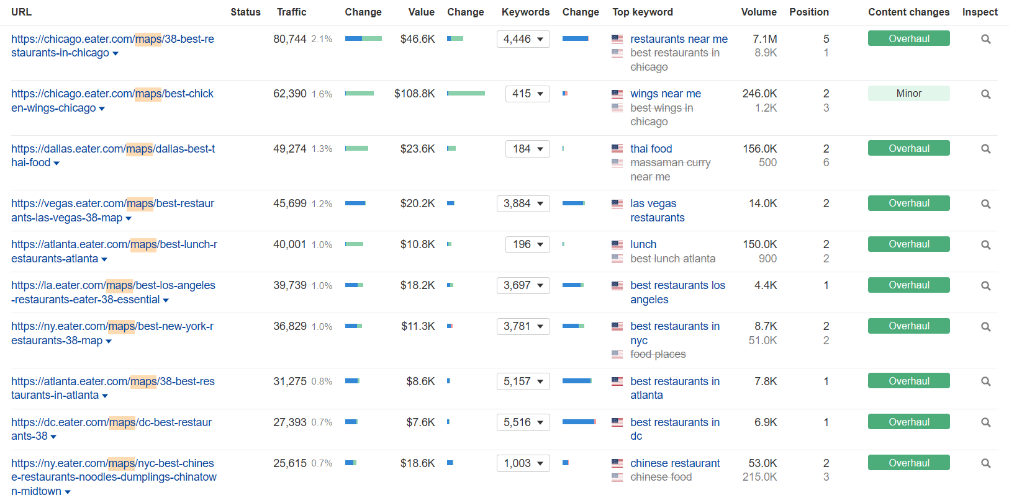
Task: Click the Content changes column header
Action: coord(908,12)
